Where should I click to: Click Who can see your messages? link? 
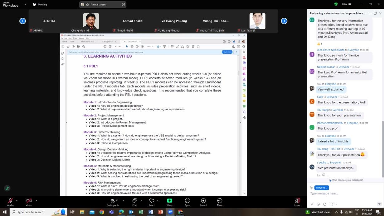tap(346, 180)
